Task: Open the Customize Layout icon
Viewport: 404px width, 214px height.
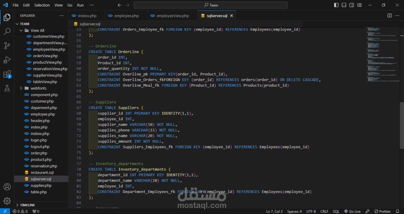Action: 359,5
